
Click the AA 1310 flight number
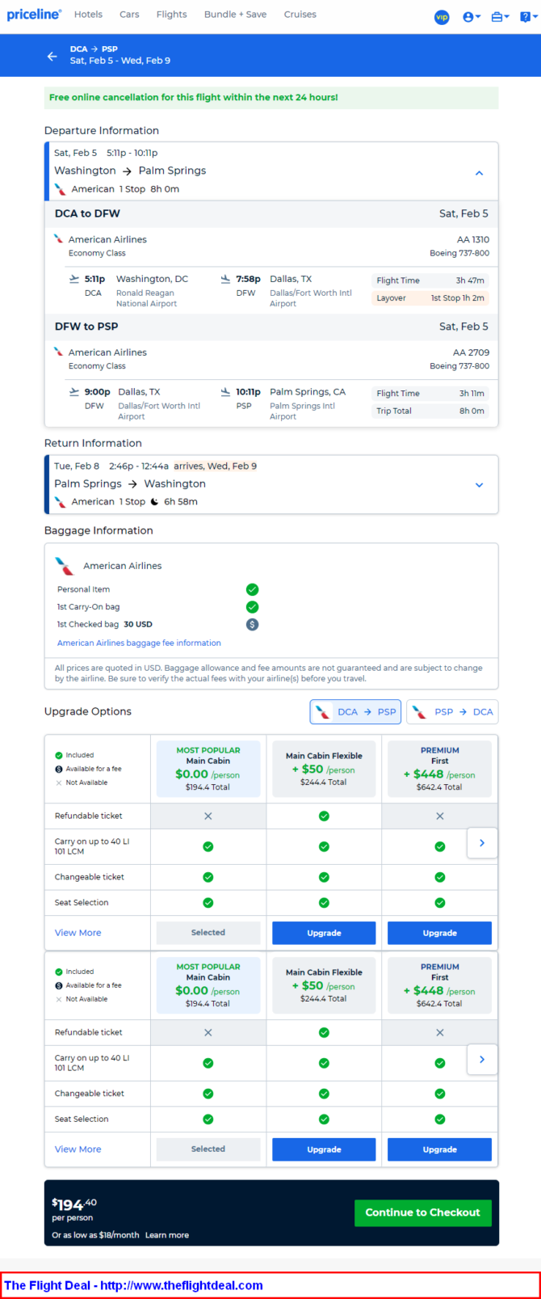[x=473, y=240]
